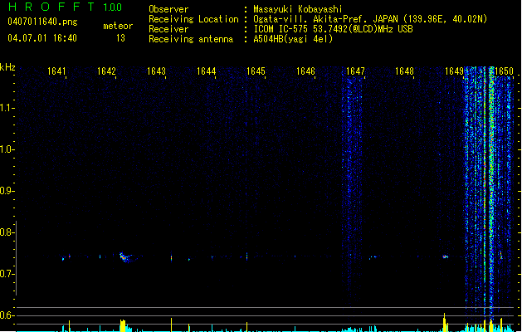Click the 1642 time axis marker
Screen dimensions: 522x332
[x=106, y=71]
